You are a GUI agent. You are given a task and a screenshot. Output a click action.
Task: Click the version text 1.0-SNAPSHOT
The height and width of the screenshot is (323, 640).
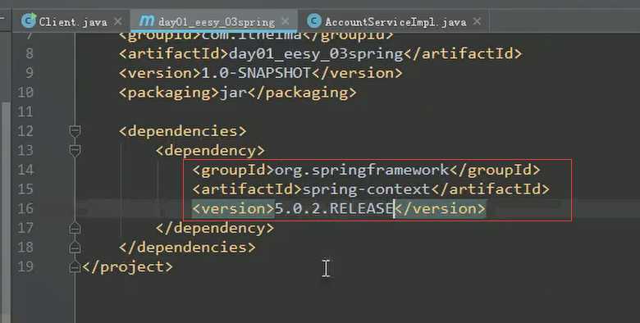point(256,73)
